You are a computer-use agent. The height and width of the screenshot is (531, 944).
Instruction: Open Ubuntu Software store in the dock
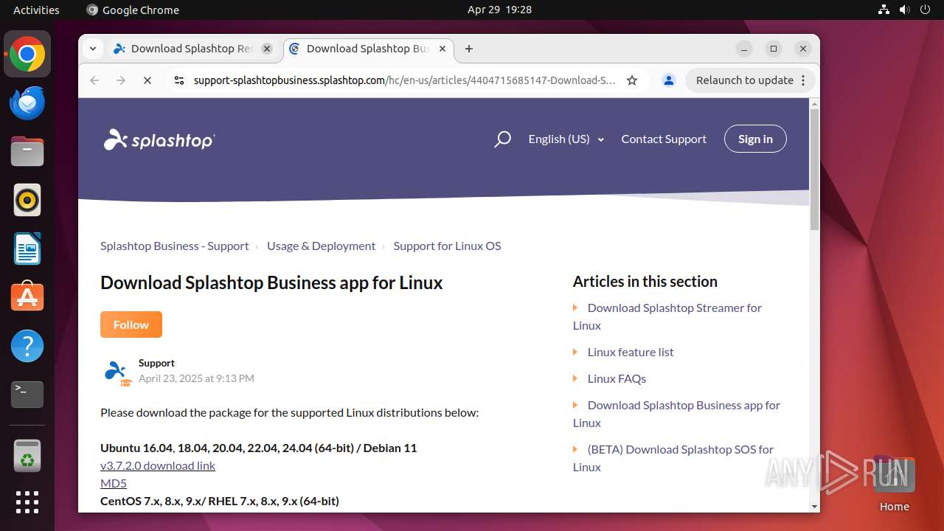tap(27, 297)
